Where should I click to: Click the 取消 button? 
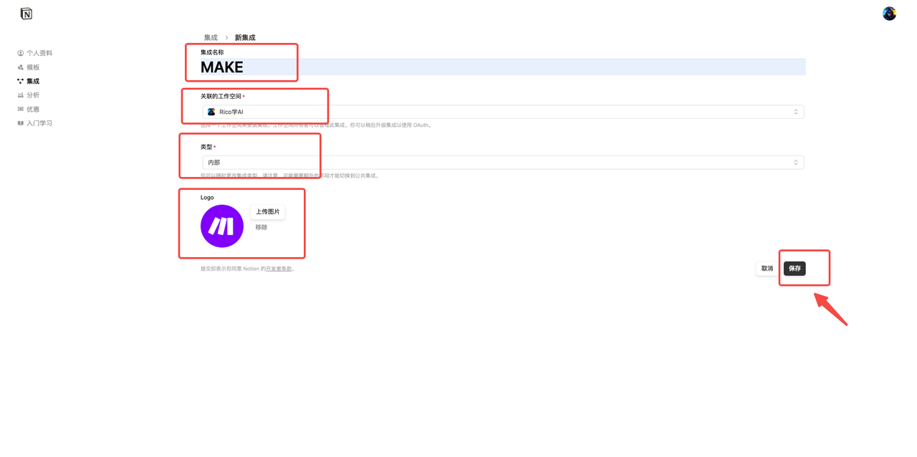point(767,269)
